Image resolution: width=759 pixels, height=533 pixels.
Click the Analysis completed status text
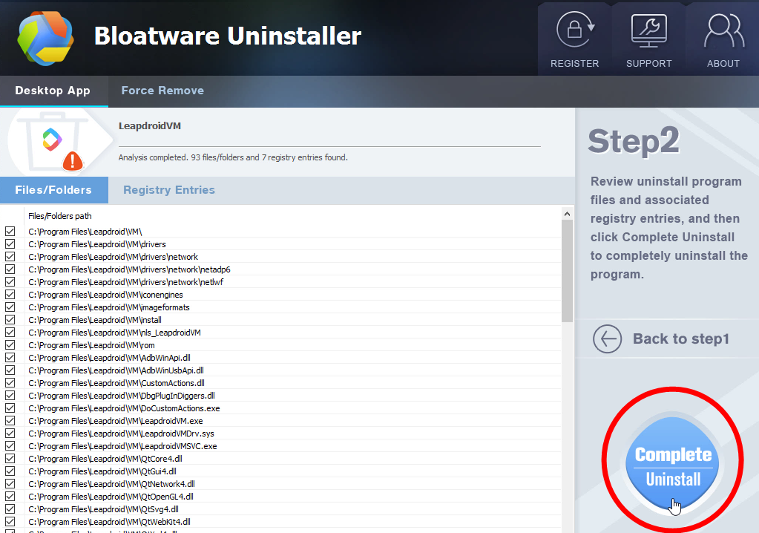pyautogui.click(x=233, y=157)
